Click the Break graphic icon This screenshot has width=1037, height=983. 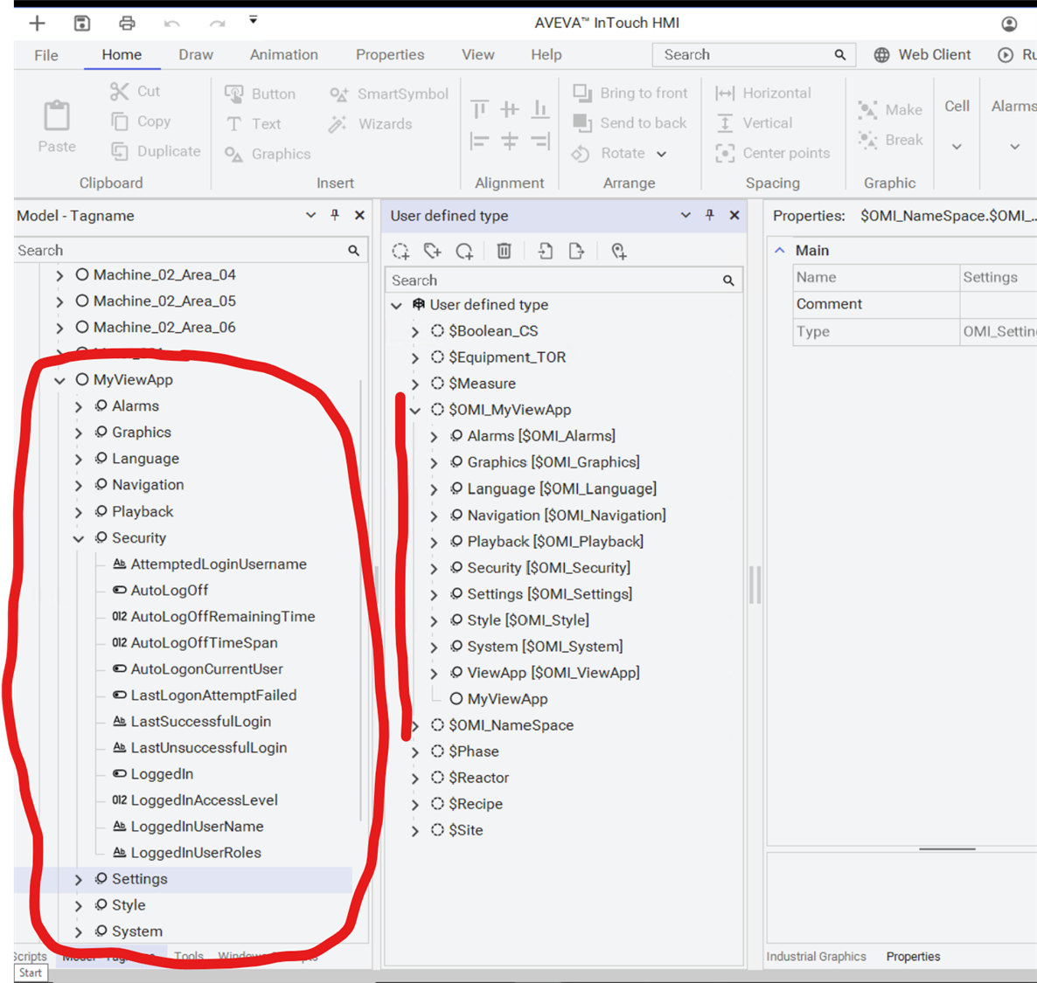pyautogui.click(x=867, y=140)
